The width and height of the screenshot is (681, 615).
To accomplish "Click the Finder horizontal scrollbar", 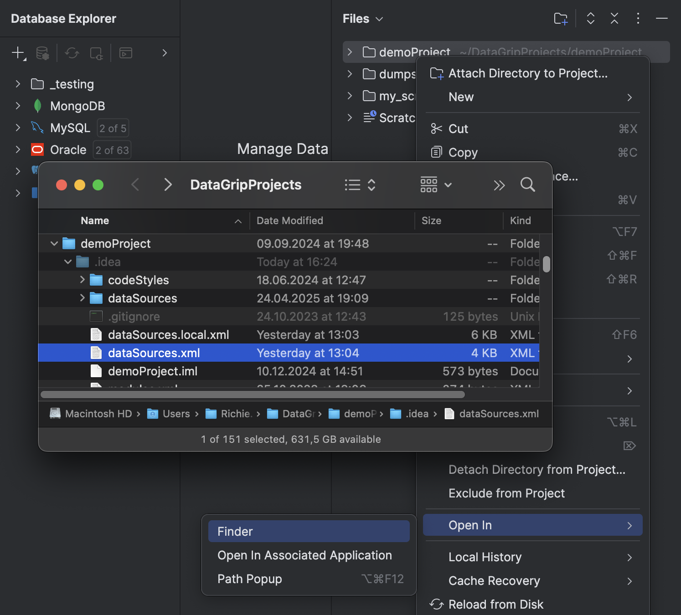I will click(253, 395).
